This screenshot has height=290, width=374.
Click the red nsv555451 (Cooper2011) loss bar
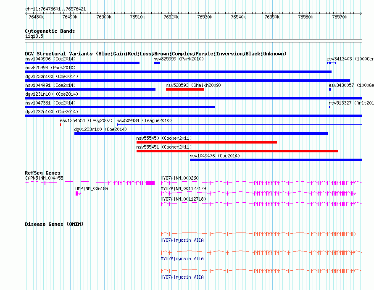point(237,151)
